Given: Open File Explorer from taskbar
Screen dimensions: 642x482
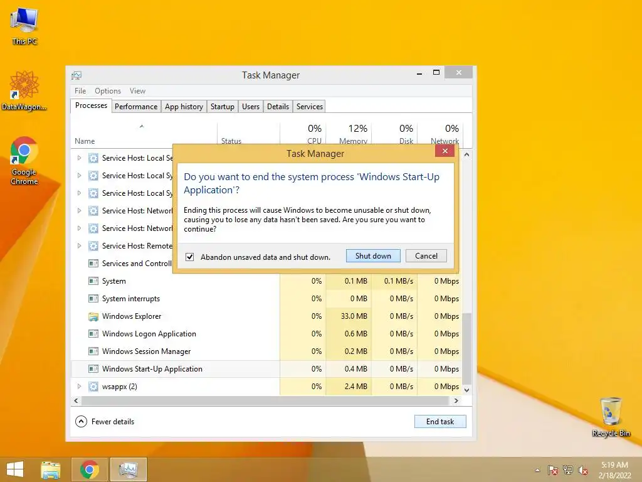Looking at the screenshot, I should (50, 469).
